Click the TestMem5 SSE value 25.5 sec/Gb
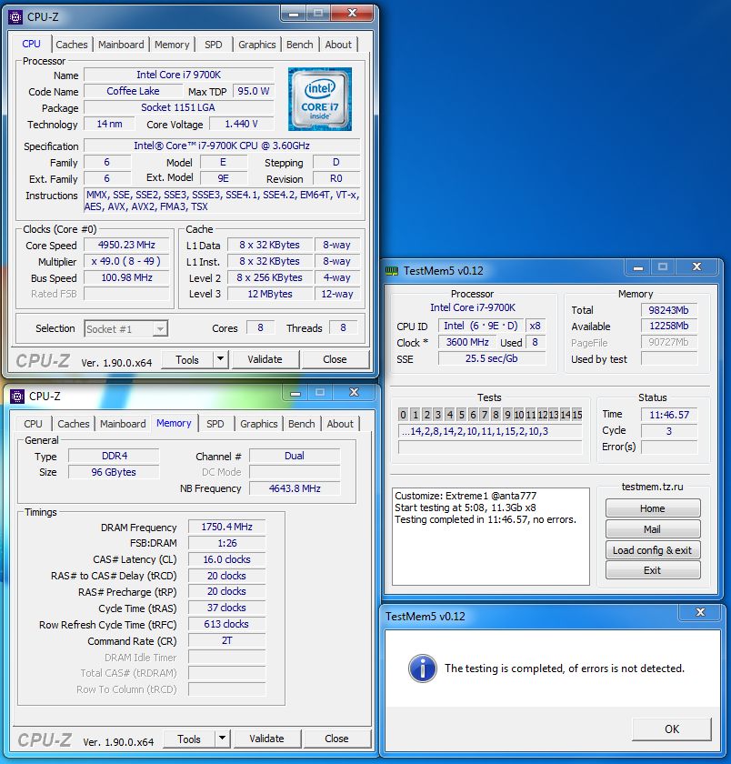731x764 pixels. coord(492,358)
